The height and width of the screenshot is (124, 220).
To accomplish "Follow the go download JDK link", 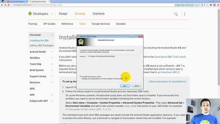I will 168,72.
